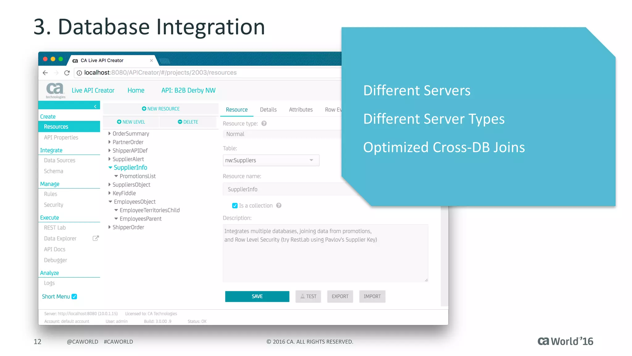Uncheck the Is a collection checkbox
Screen dimensions: 632x356
(x=235, y=206)
